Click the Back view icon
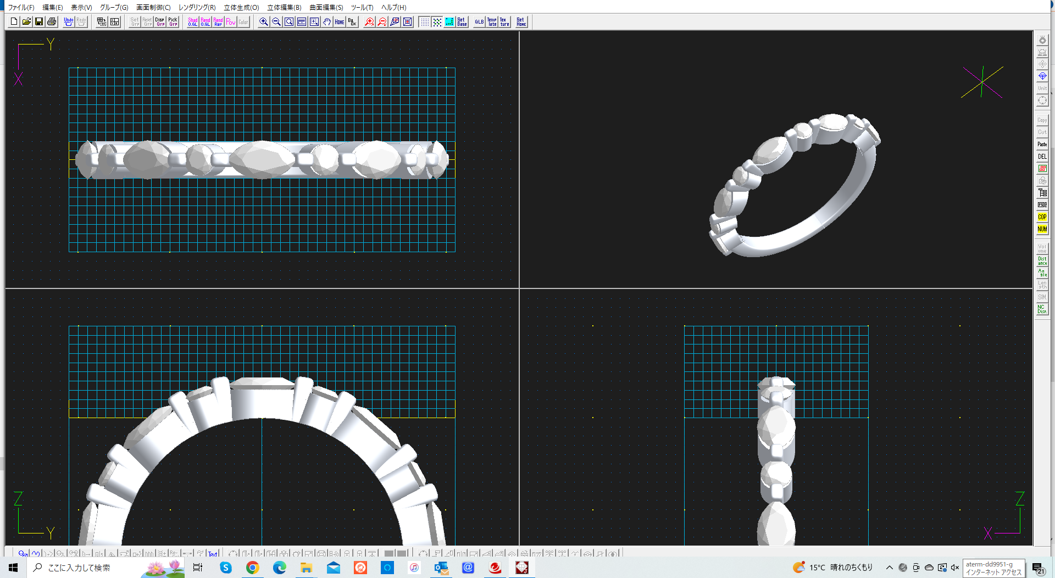 [352, 22]
